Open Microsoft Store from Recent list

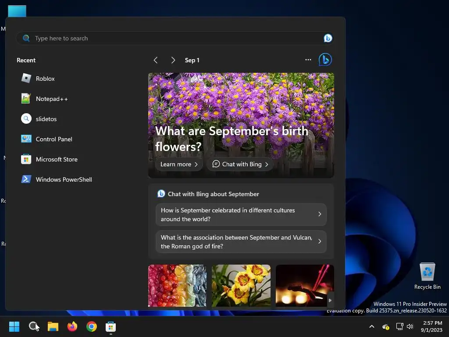tap(49, 159)
